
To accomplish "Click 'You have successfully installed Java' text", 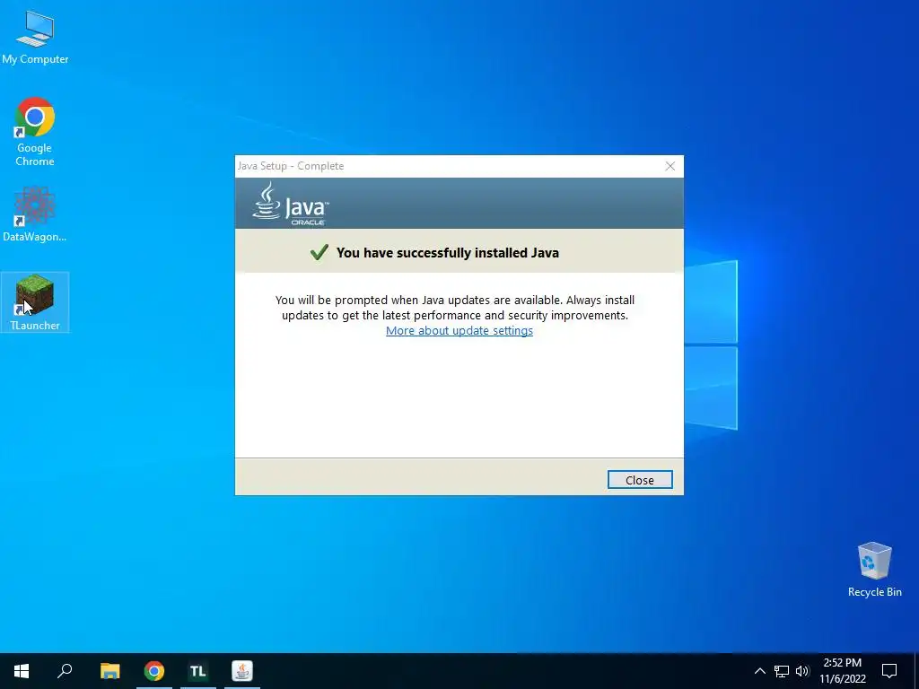I will (x=447, y=253).
